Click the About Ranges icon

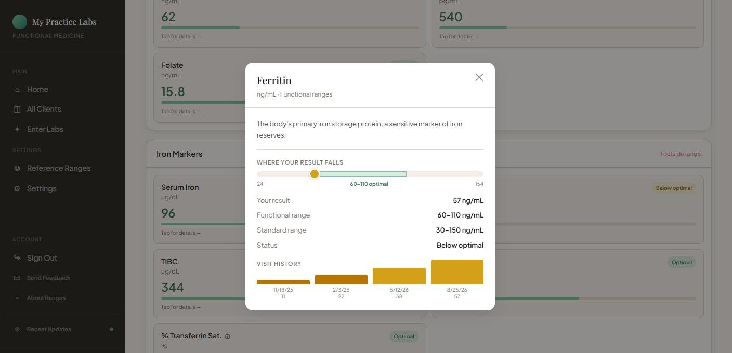[x=17, y=298]
